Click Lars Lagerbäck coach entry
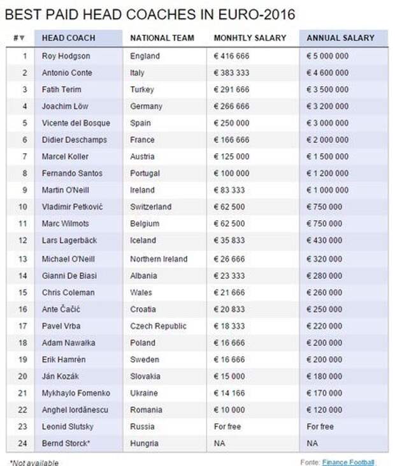Image resolution: width=395 pixels, height=466 pixels. (x=69, y=241)
